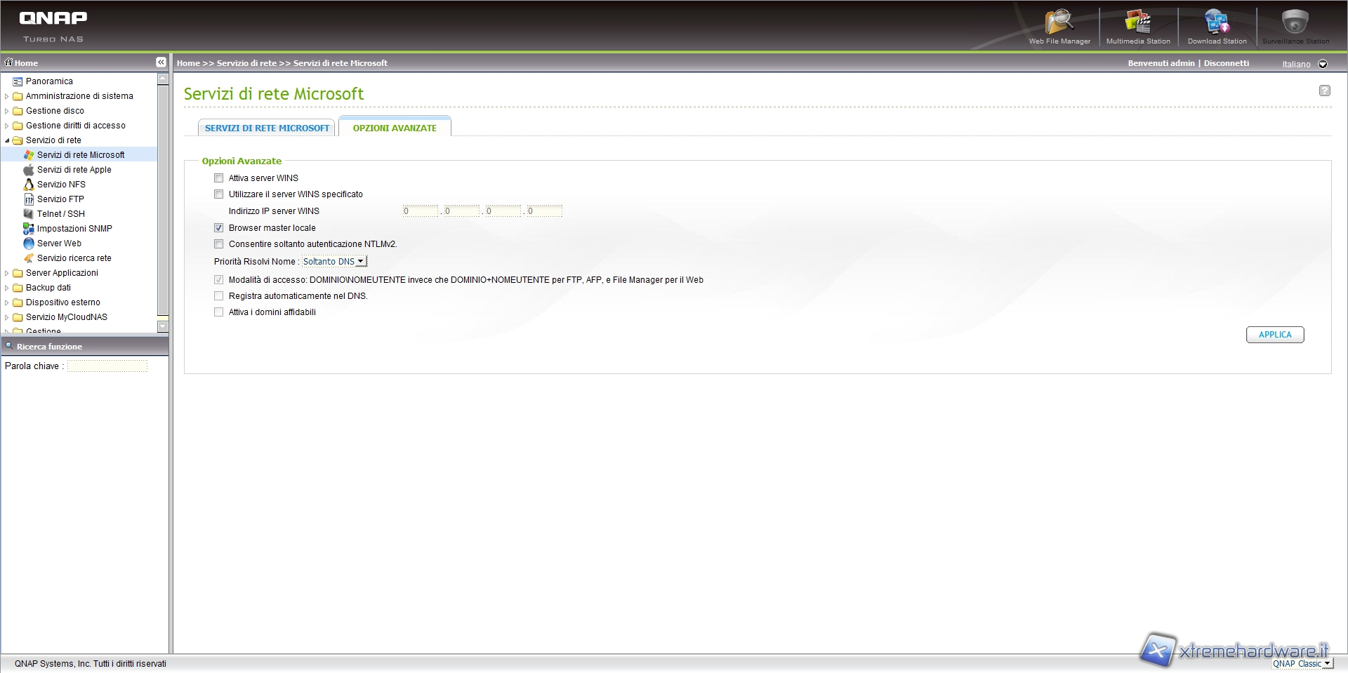Collapse the left sidebar panel

click(x=161, y=62)
